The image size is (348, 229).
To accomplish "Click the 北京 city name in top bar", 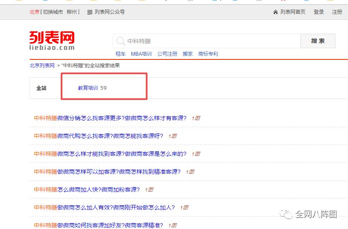I will tap(34, 12).
